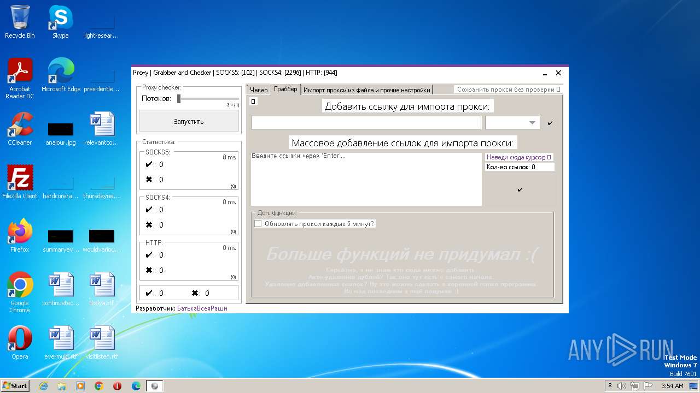Open Импорт прокси из файла settings tab

pyautogui.click(x=367, y=90)
